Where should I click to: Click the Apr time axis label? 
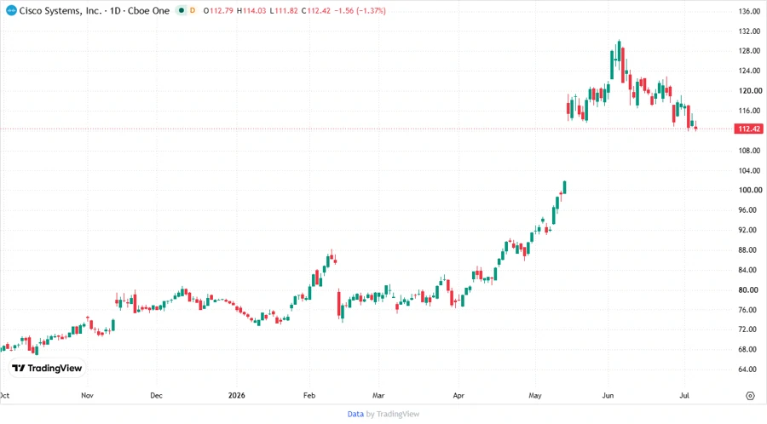click(458, 395)
